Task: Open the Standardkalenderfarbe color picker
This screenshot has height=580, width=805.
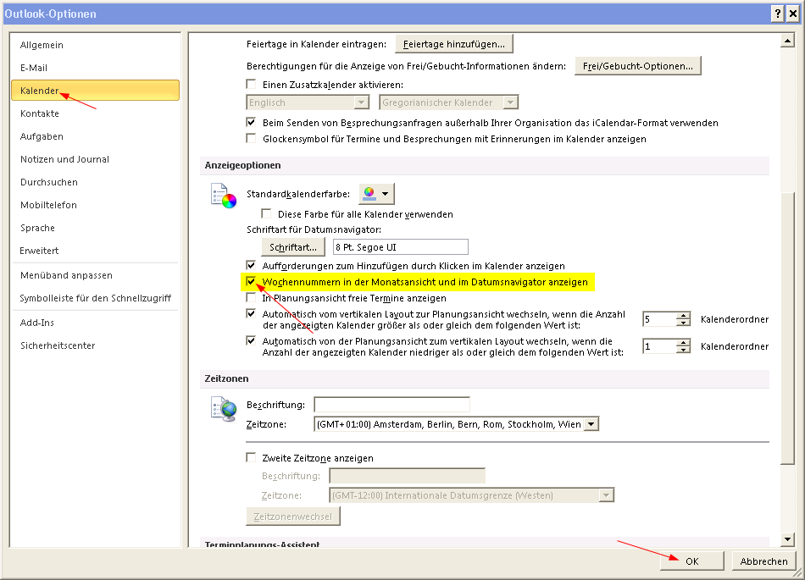Action: point(376,193)
